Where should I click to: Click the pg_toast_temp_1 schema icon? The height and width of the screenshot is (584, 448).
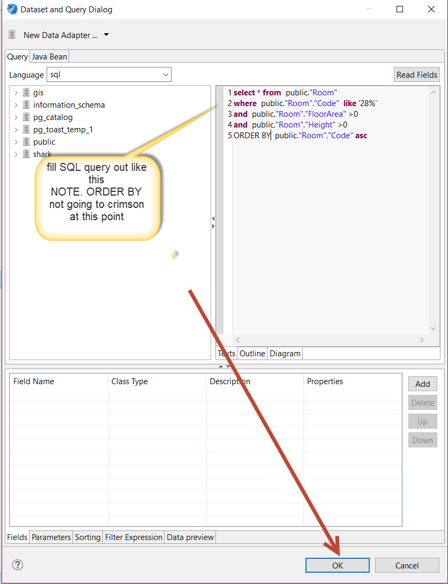tap(26, 130)
